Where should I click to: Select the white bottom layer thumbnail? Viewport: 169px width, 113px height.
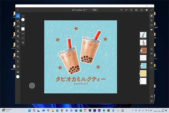pyautogui.click(x=143, y=81)
